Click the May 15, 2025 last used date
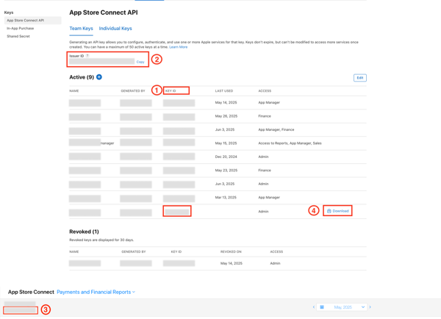The height and width of the screenshot is (319, 441). pyautogui.click(x=226, y=143)
